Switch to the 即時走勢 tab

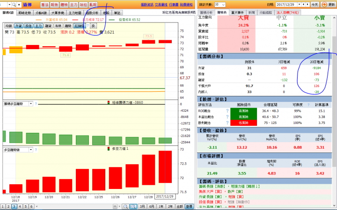[24, 13]
